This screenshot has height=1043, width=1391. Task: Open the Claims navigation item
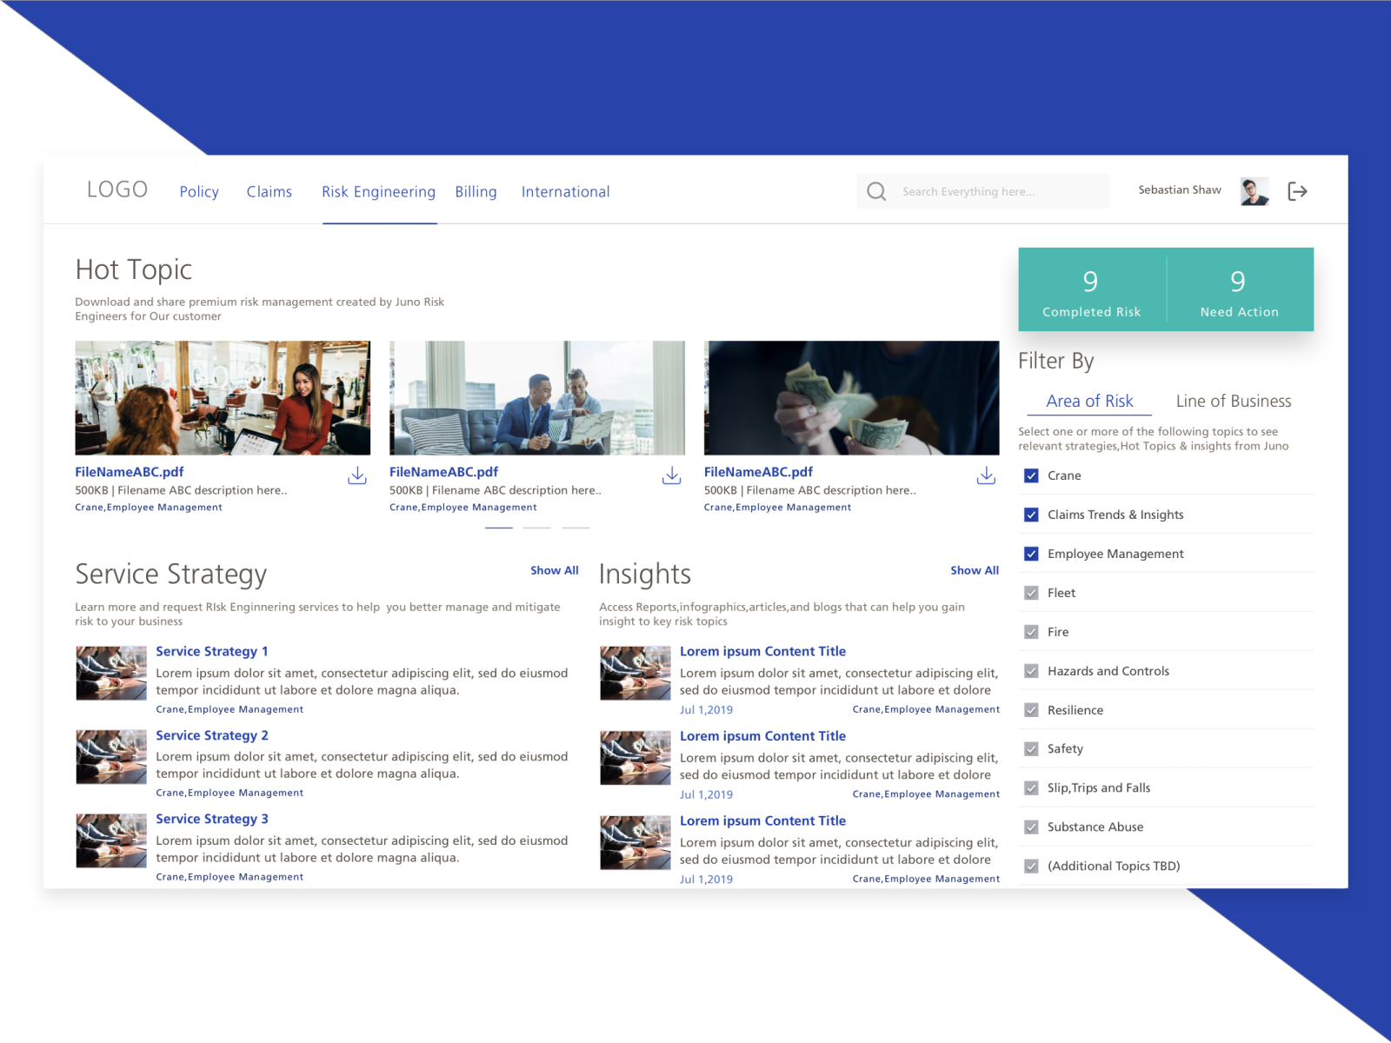(x=270, y=191)
